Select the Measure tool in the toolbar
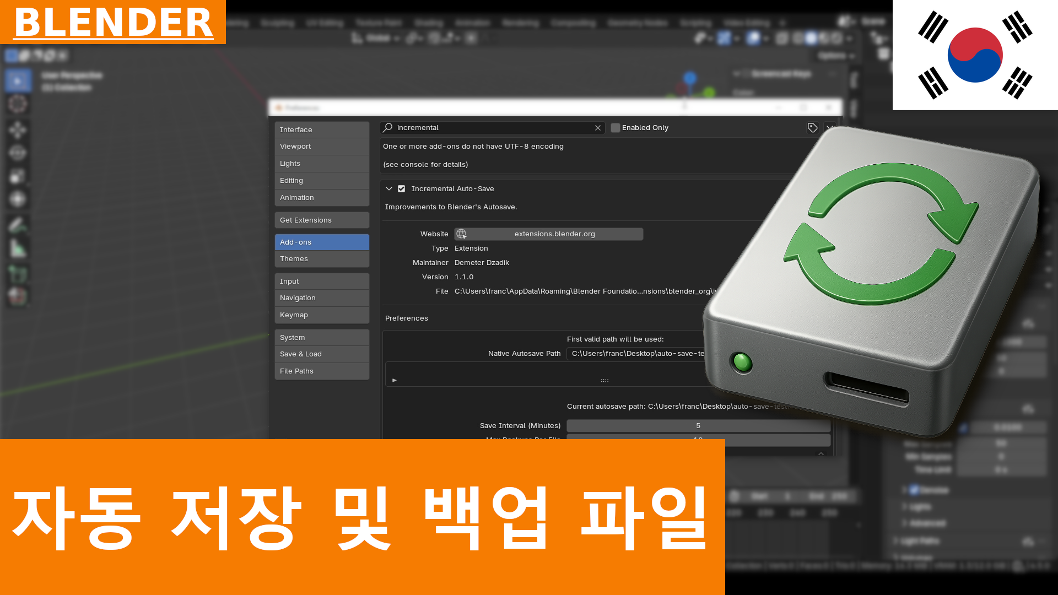Viewport: 1058px width, 595px height. coord(18,248)
